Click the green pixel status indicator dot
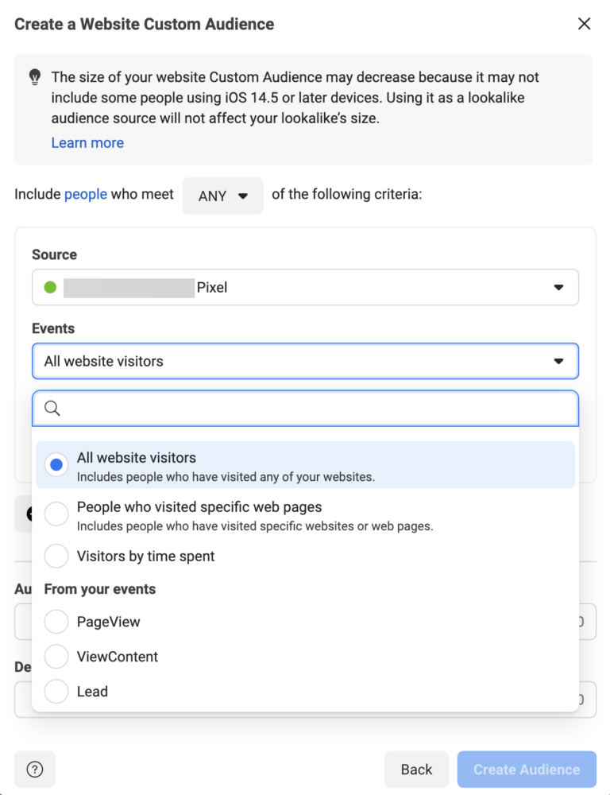Screen dimensions: 610x795 tap(49, 287)
